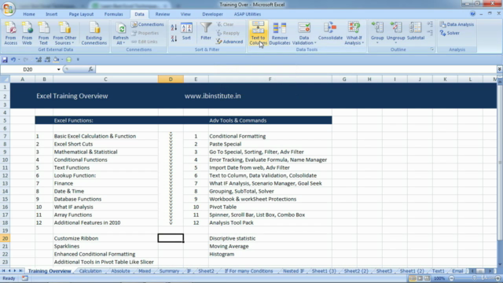Click www.ibinstitute.in header text
The width and height of the screenshot is (503, 283).
[212, 96]
